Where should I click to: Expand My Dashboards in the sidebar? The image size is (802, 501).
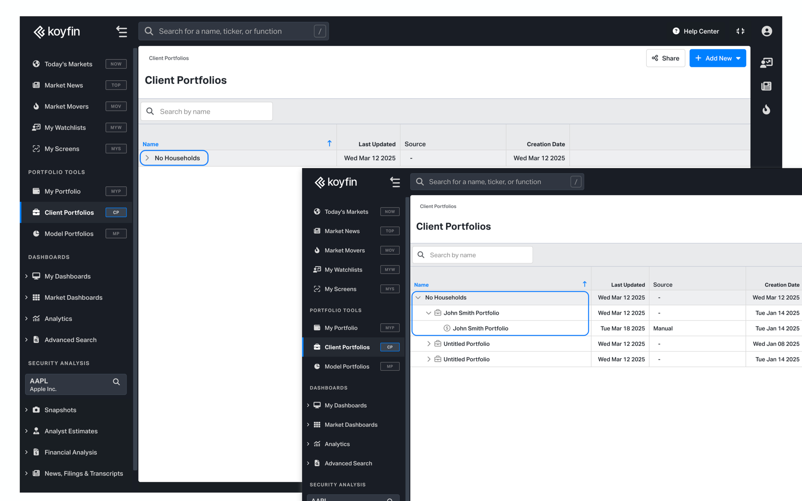67,276
